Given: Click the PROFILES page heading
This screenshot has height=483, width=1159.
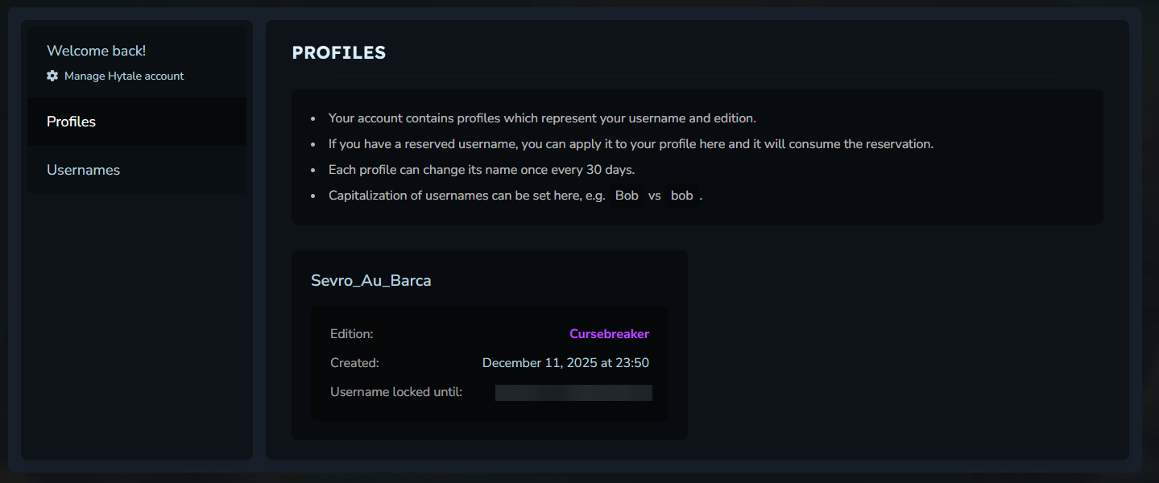Looking at the screenshot, I should [339, 53].
